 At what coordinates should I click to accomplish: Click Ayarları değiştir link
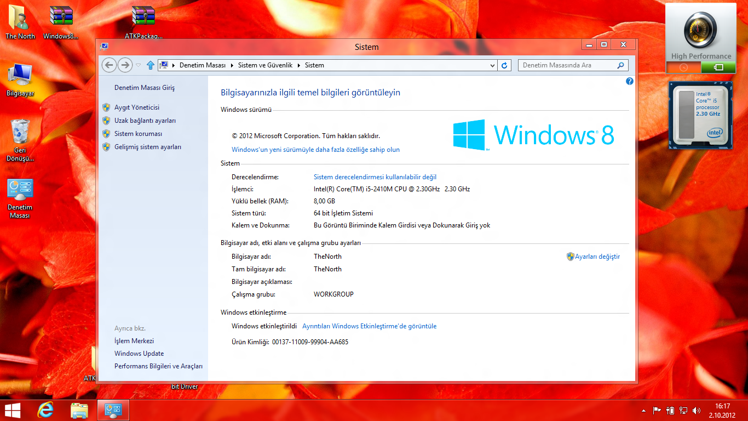pyautogui.click(x=597, y=257)
